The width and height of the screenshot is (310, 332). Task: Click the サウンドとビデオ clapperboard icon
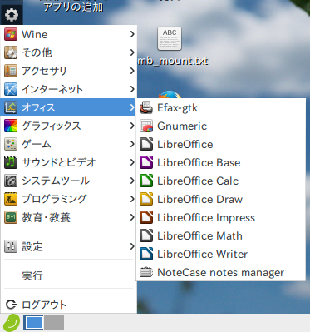(11, 162)
